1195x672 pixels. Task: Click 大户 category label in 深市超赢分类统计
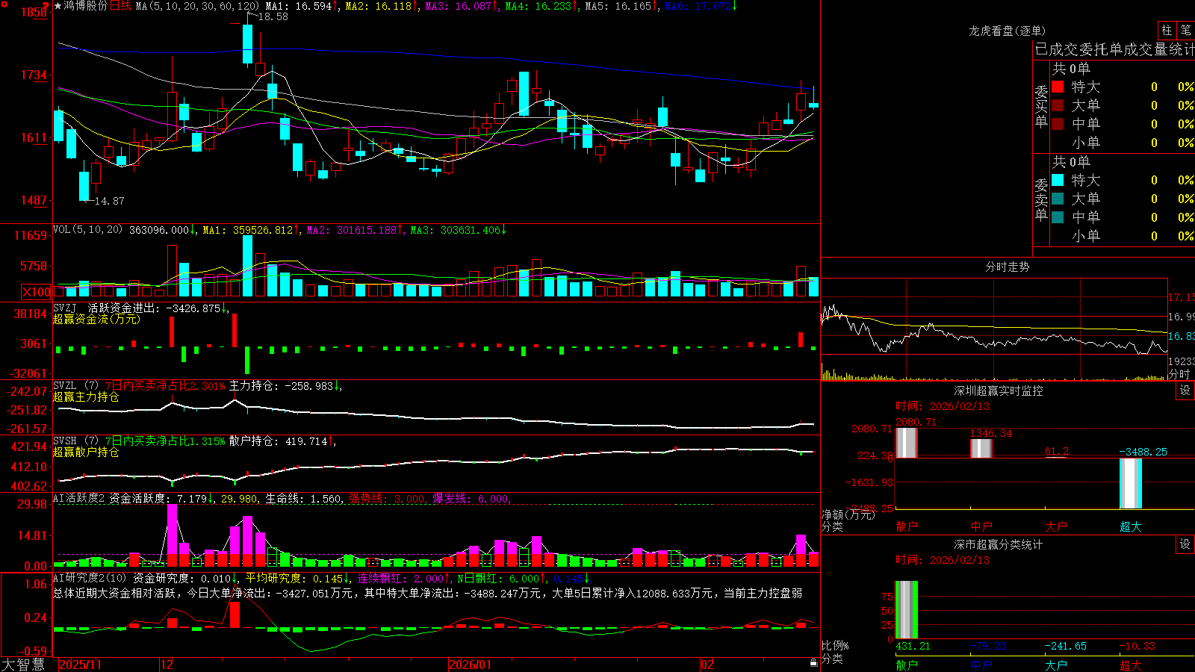tap(1055, 665)
